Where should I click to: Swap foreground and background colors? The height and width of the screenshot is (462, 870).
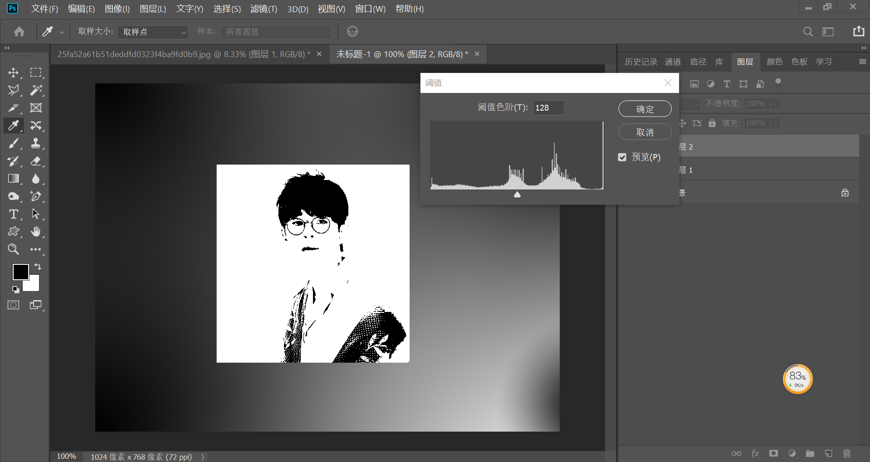tap(38, 267)
